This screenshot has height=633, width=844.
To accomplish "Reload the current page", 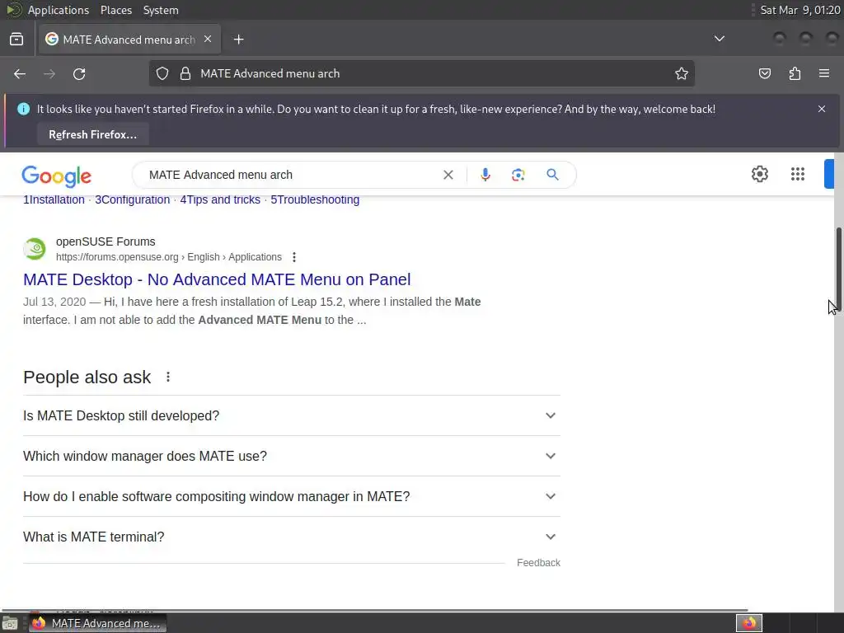I will pos(79,73).
